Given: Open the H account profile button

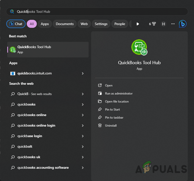Looking at the screenshot, I should point(163,24).
